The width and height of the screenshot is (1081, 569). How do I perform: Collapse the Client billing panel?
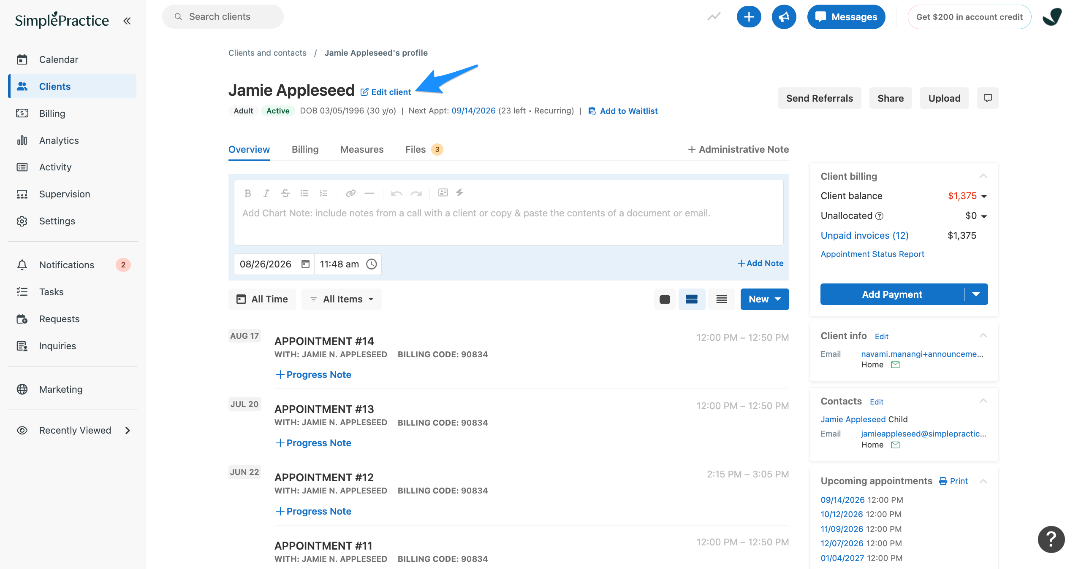[x=983, y=176]
